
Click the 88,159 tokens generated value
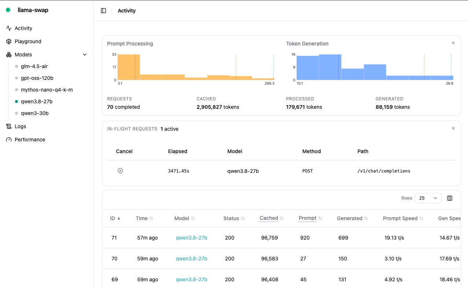tap(393, 107)
